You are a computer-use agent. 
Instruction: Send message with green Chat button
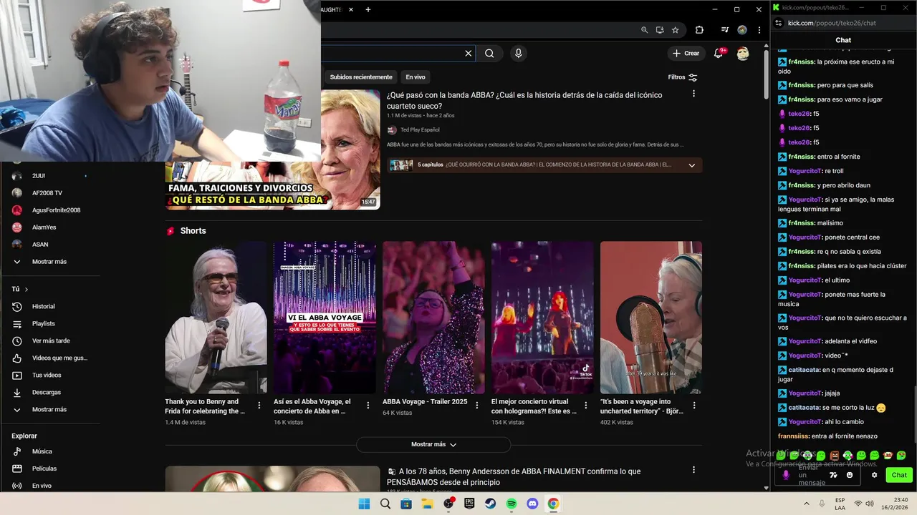pos(898,475)
